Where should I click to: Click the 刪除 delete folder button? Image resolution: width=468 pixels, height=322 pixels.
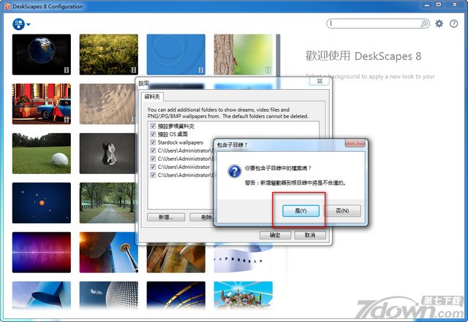click(202, 217)
